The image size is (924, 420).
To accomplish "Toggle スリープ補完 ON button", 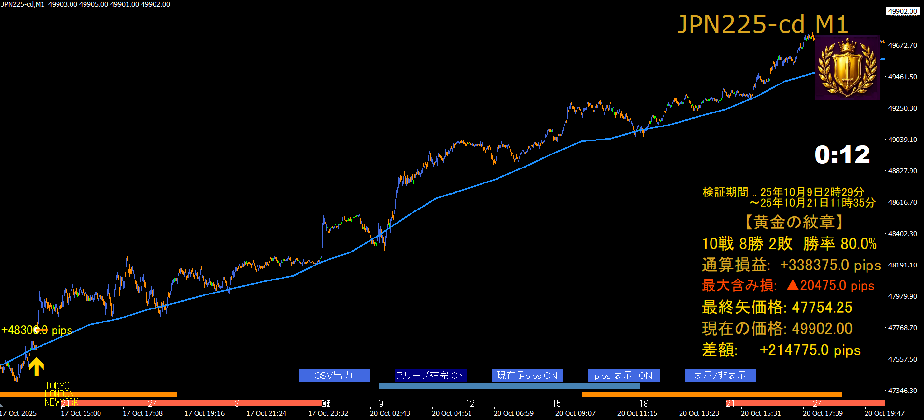I will 430,376.
